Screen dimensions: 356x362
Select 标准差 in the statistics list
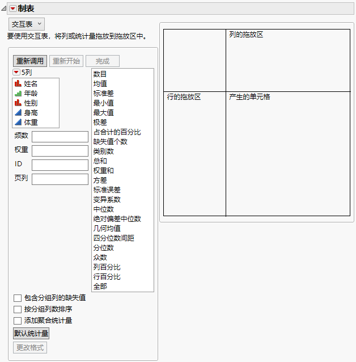[x=103, y=94]
